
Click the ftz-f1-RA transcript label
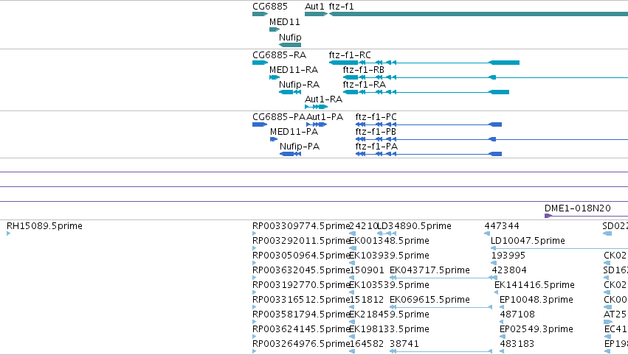tap(364, 85)
